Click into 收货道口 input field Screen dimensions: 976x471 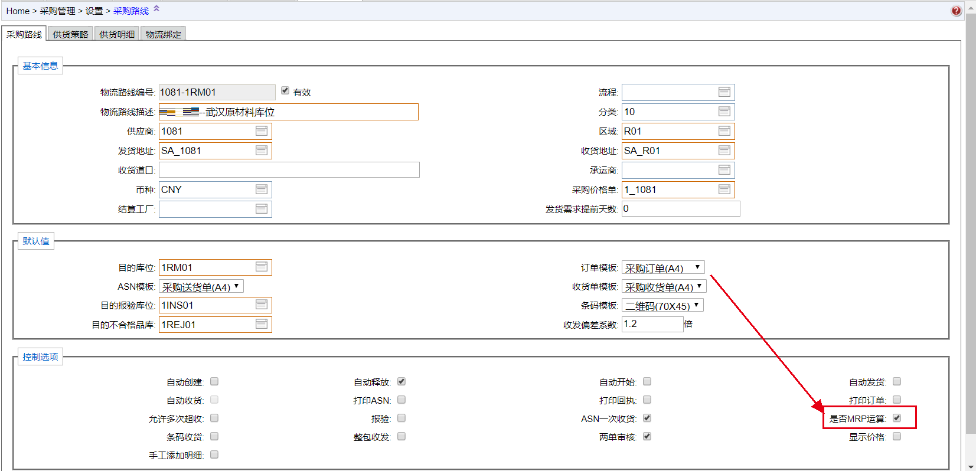click(x=289, y=170)
